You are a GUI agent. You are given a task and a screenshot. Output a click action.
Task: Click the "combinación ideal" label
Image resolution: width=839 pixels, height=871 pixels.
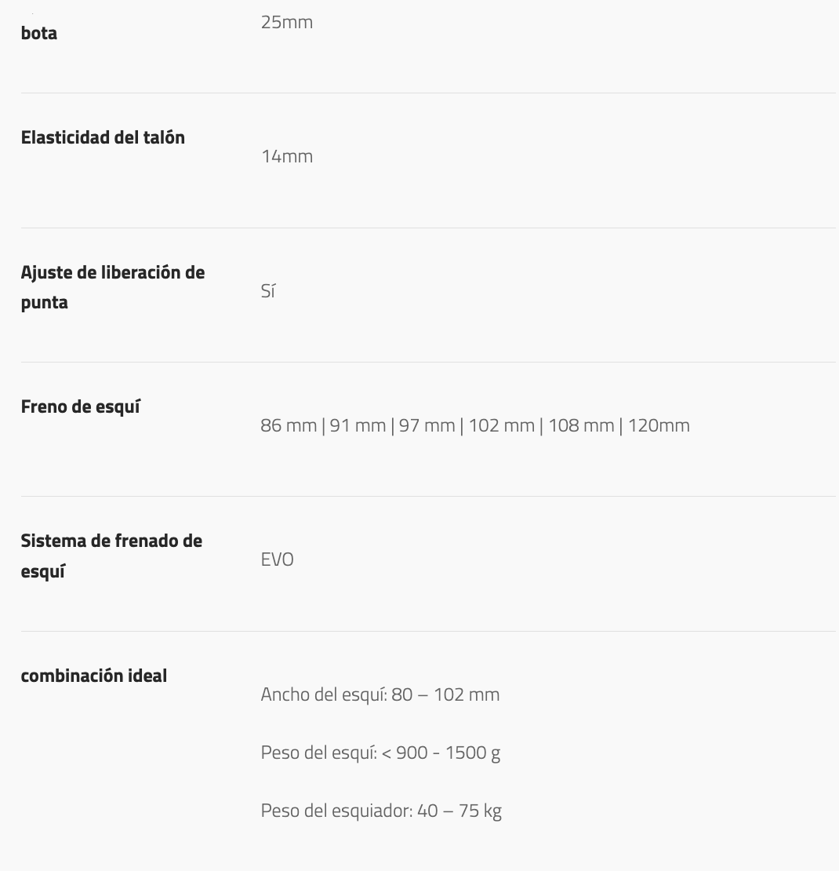(93, 676)
